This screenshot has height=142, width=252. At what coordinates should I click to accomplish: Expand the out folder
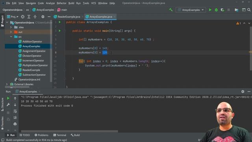coord(11,32)
